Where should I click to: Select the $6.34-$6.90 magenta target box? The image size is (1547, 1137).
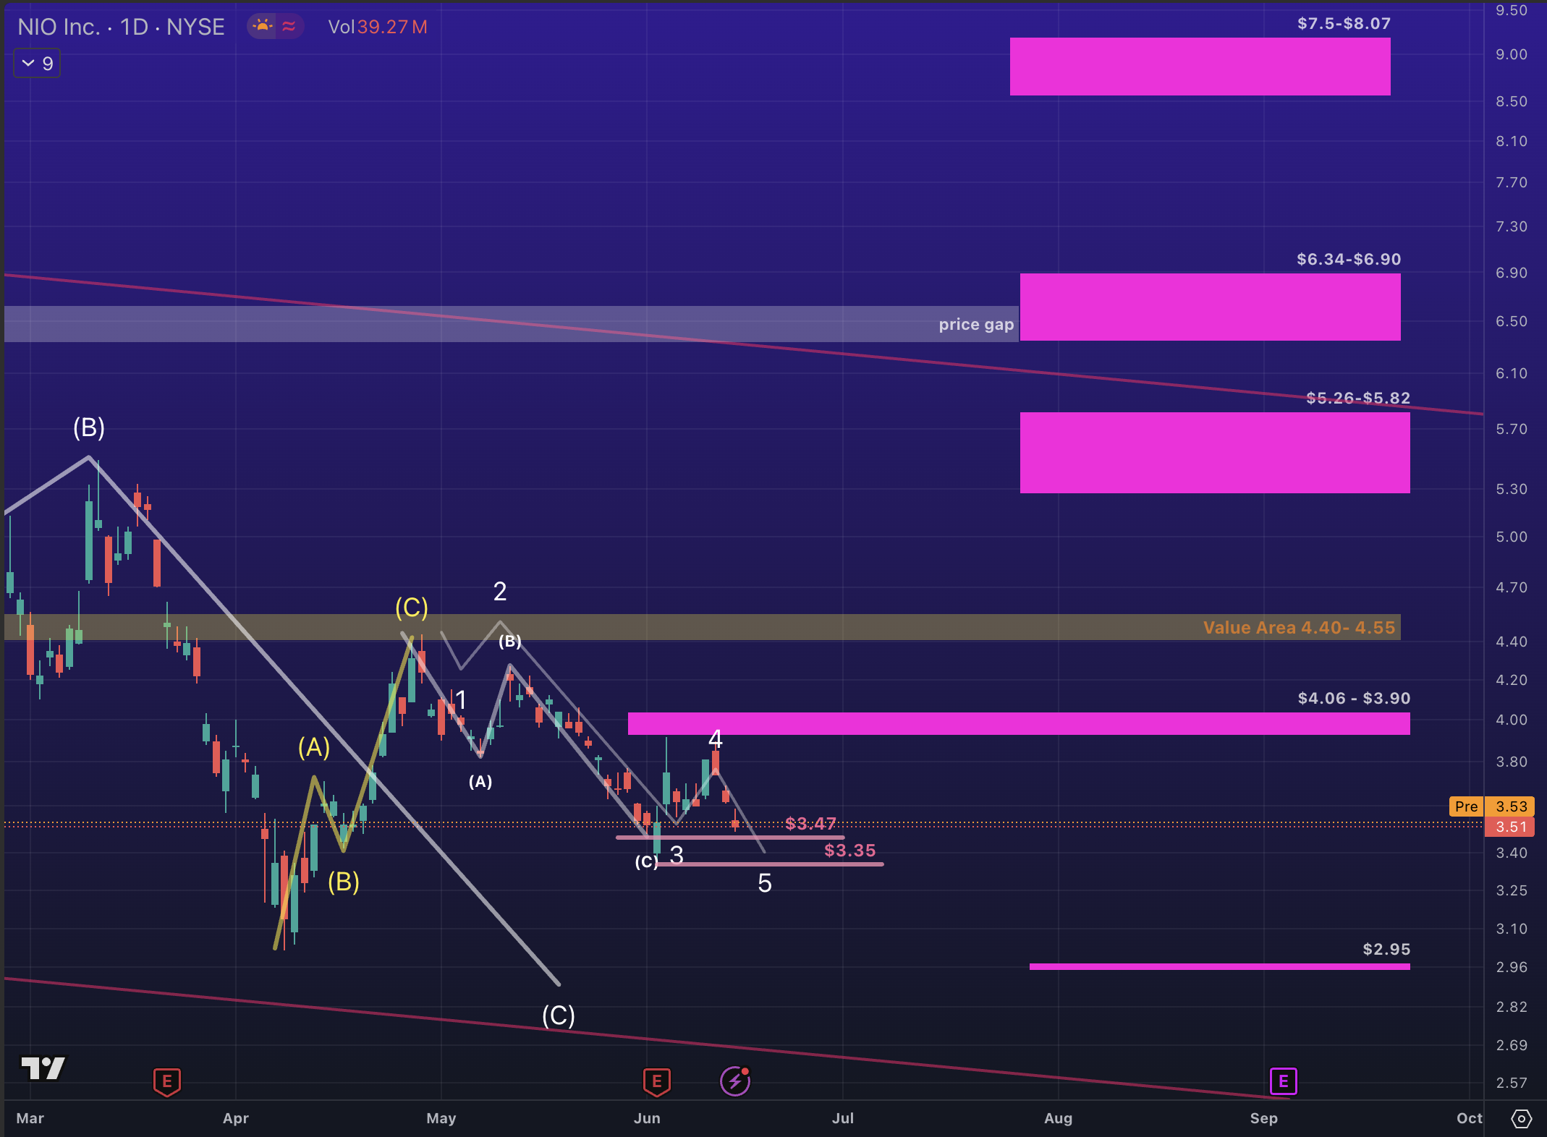(x=1210, y=307)
